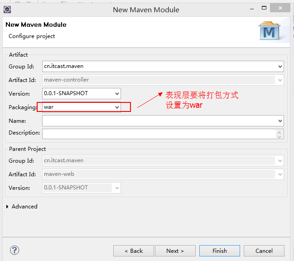Open the Name field dropdown arrow
294x261 pixels.
(x=280, y=121)
